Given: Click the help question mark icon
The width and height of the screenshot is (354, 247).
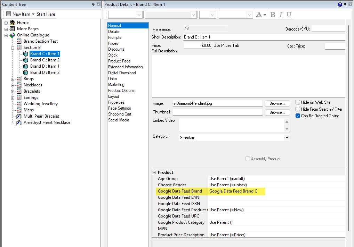Looking at the screenshot, I should pyautogui.click(x=340, y=5).
